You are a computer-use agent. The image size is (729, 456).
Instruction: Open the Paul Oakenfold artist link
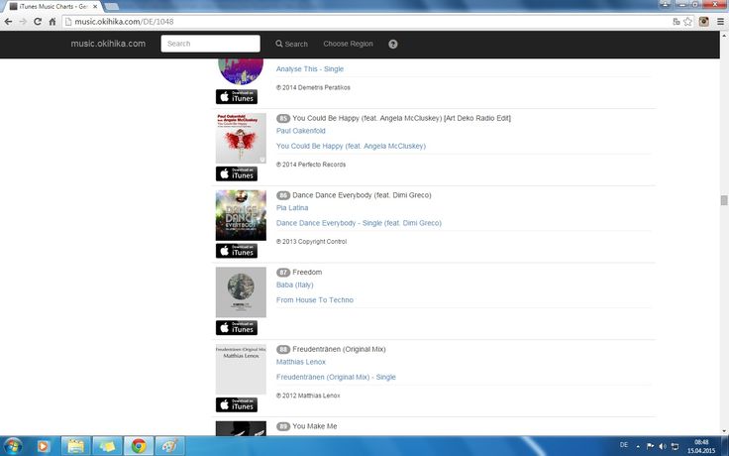tap(301, 131)
